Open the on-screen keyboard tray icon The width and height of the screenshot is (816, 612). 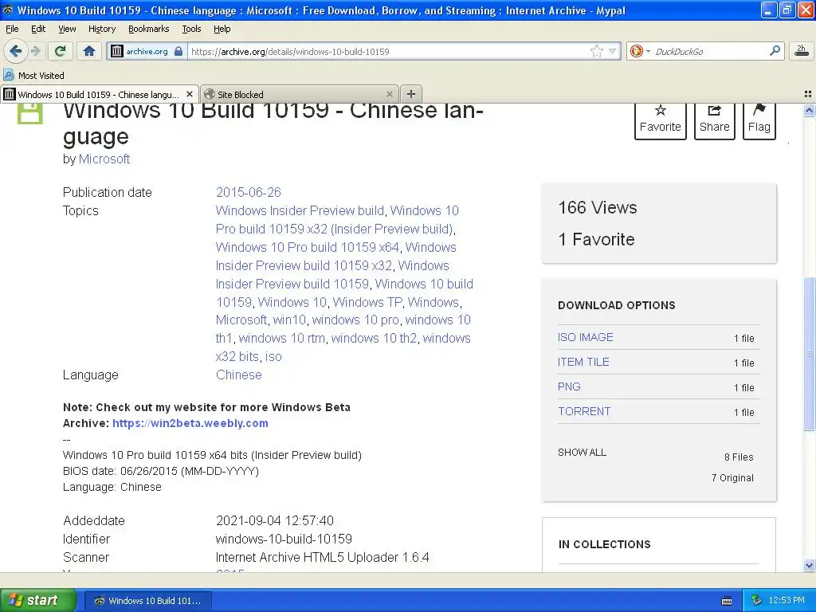coord(727,601)
